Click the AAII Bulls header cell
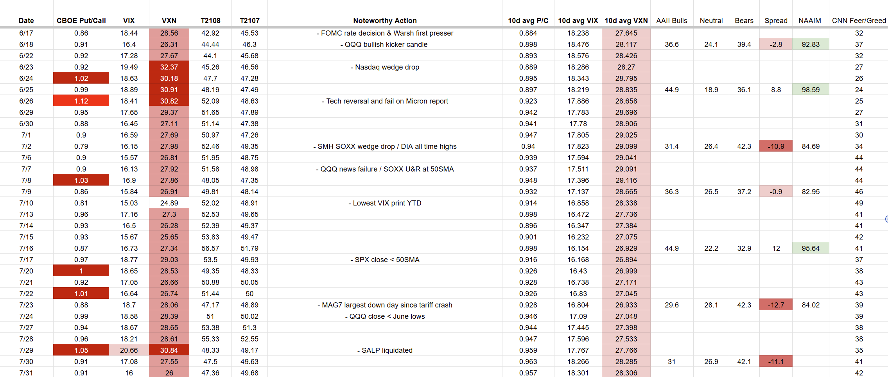The height and width of the screenshot is (377, 888). pyautogui.click(x=672, y=21)
